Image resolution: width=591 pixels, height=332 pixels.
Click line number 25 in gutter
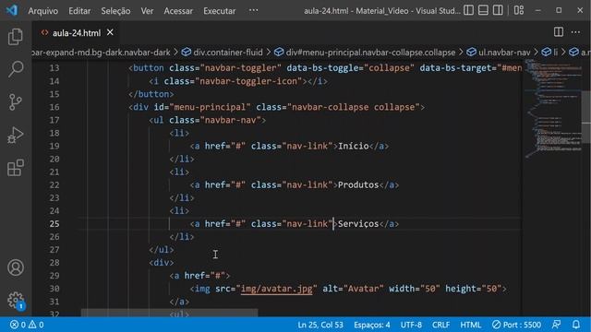point(54,223)
